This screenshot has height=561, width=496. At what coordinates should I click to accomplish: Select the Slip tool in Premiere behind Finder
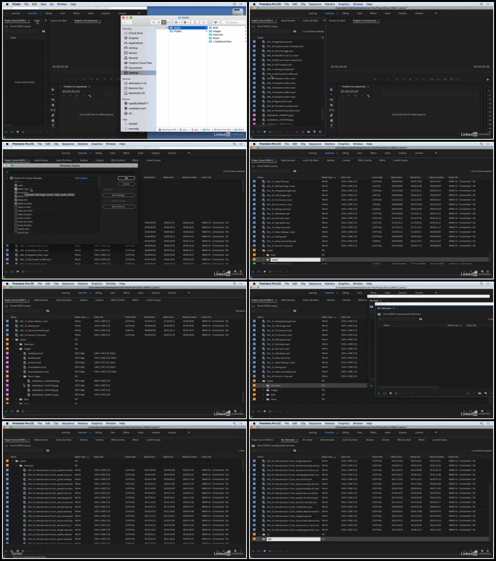tap(53, 110)
